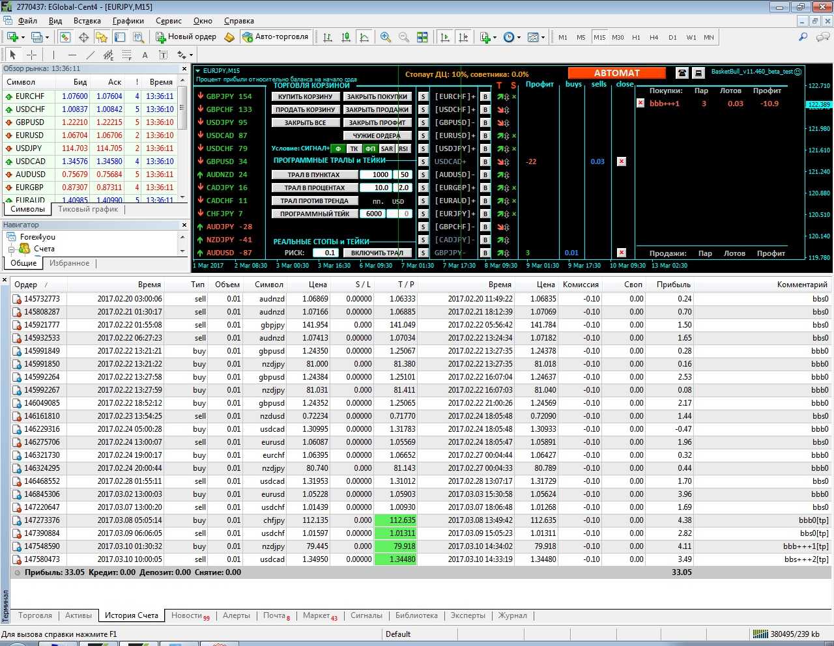Image resolution: width=834 pixels, height=646 pixels.
Task: Click the search magnifier icon at top right
Action: coord(803,37)
